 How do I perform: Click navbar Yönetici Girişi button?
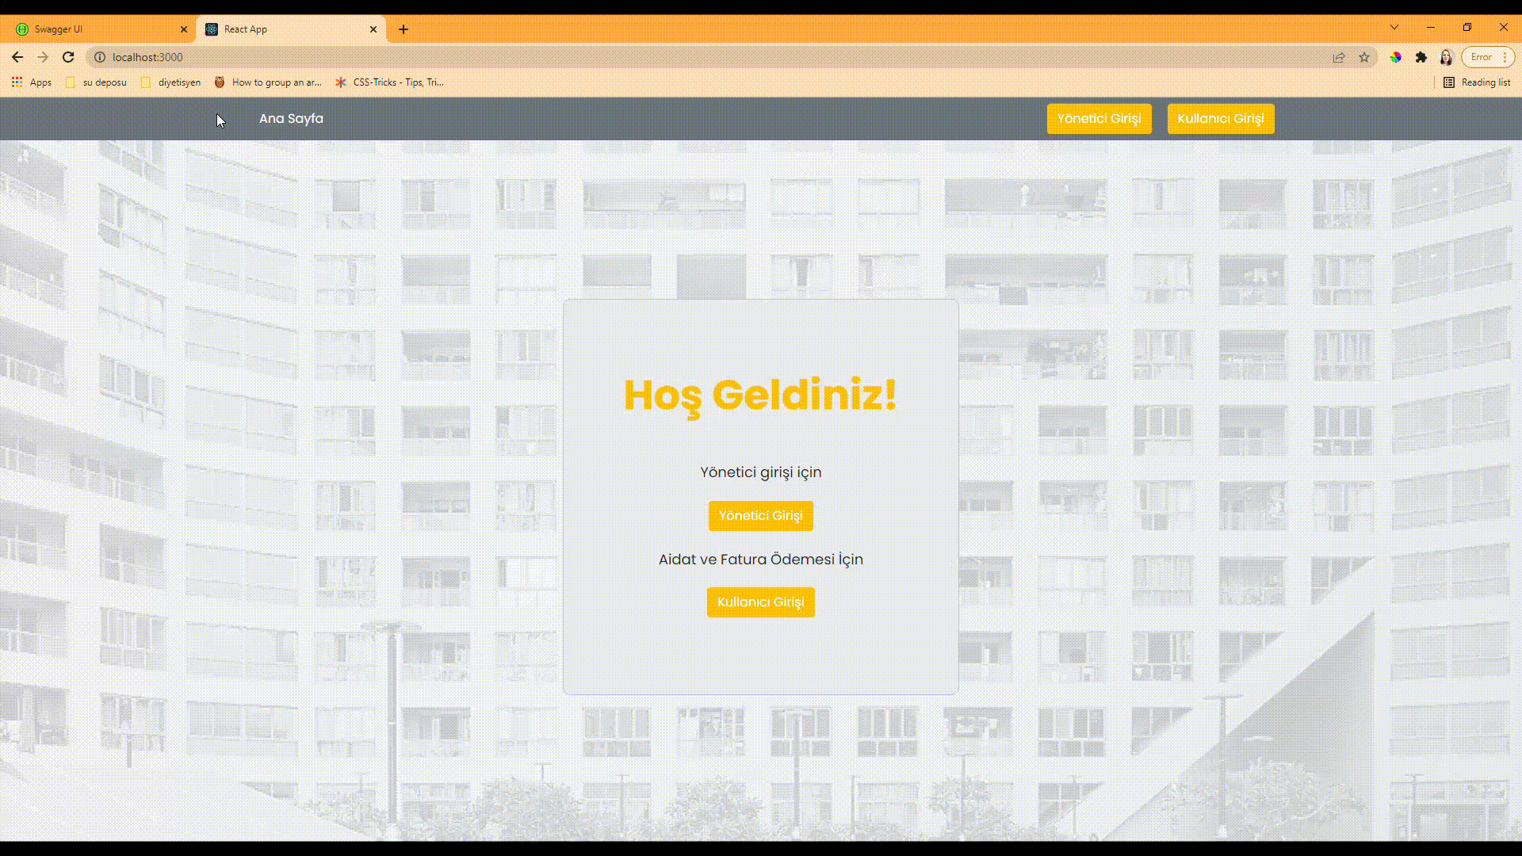coord(1099,119)
